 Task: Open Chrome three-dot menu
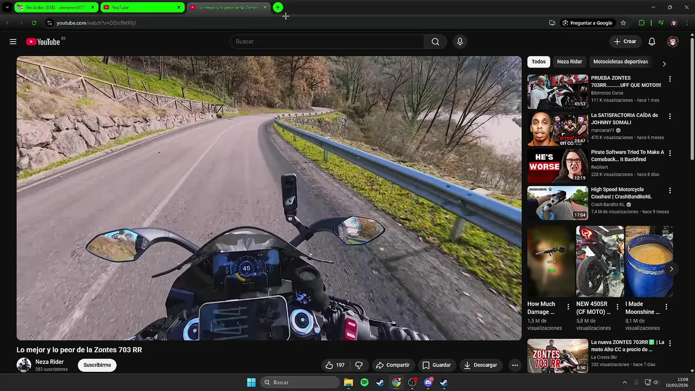(x=686, y=23)
